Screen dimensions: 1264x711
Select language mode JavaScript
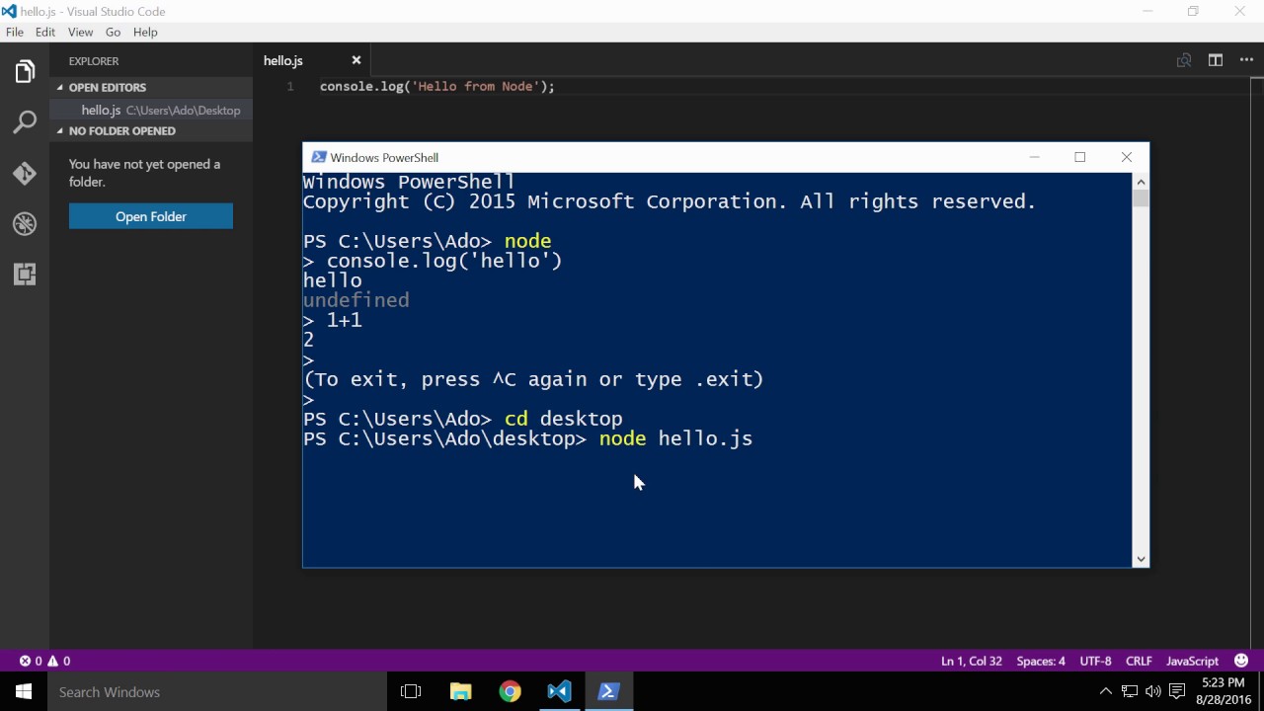coord(1192,661)
